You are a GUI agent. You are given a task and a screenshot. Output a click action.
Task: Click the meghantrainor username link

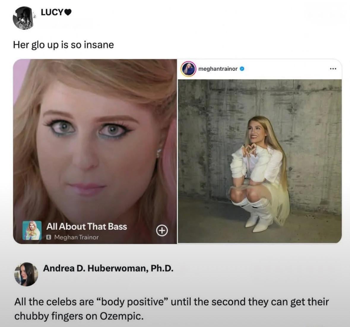(x=218, y=69)
